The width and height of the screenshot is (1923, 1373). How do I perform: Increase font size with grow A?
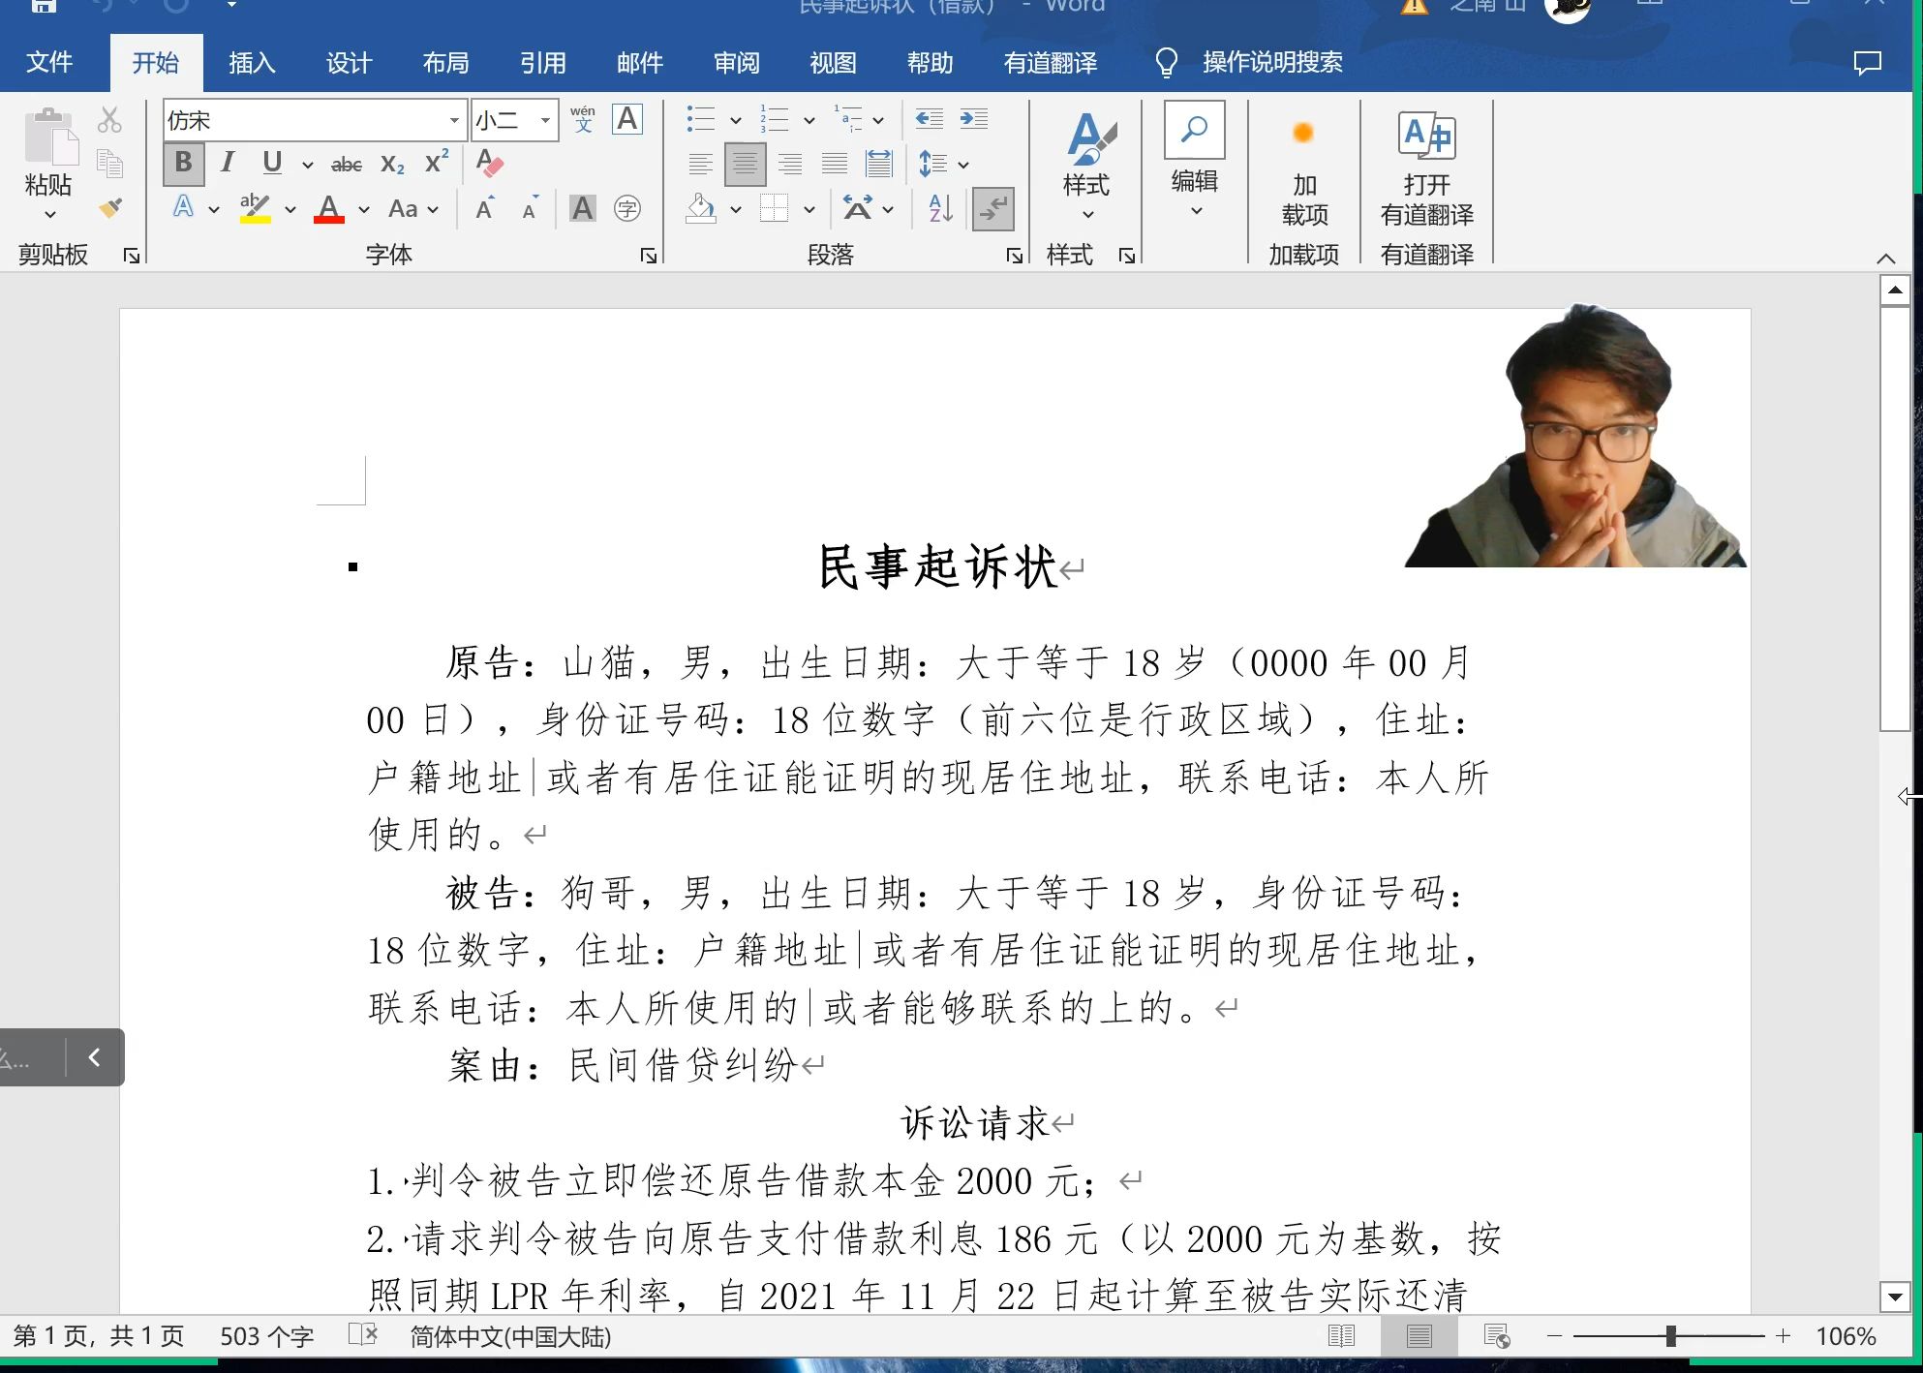[x=485, y=207]
